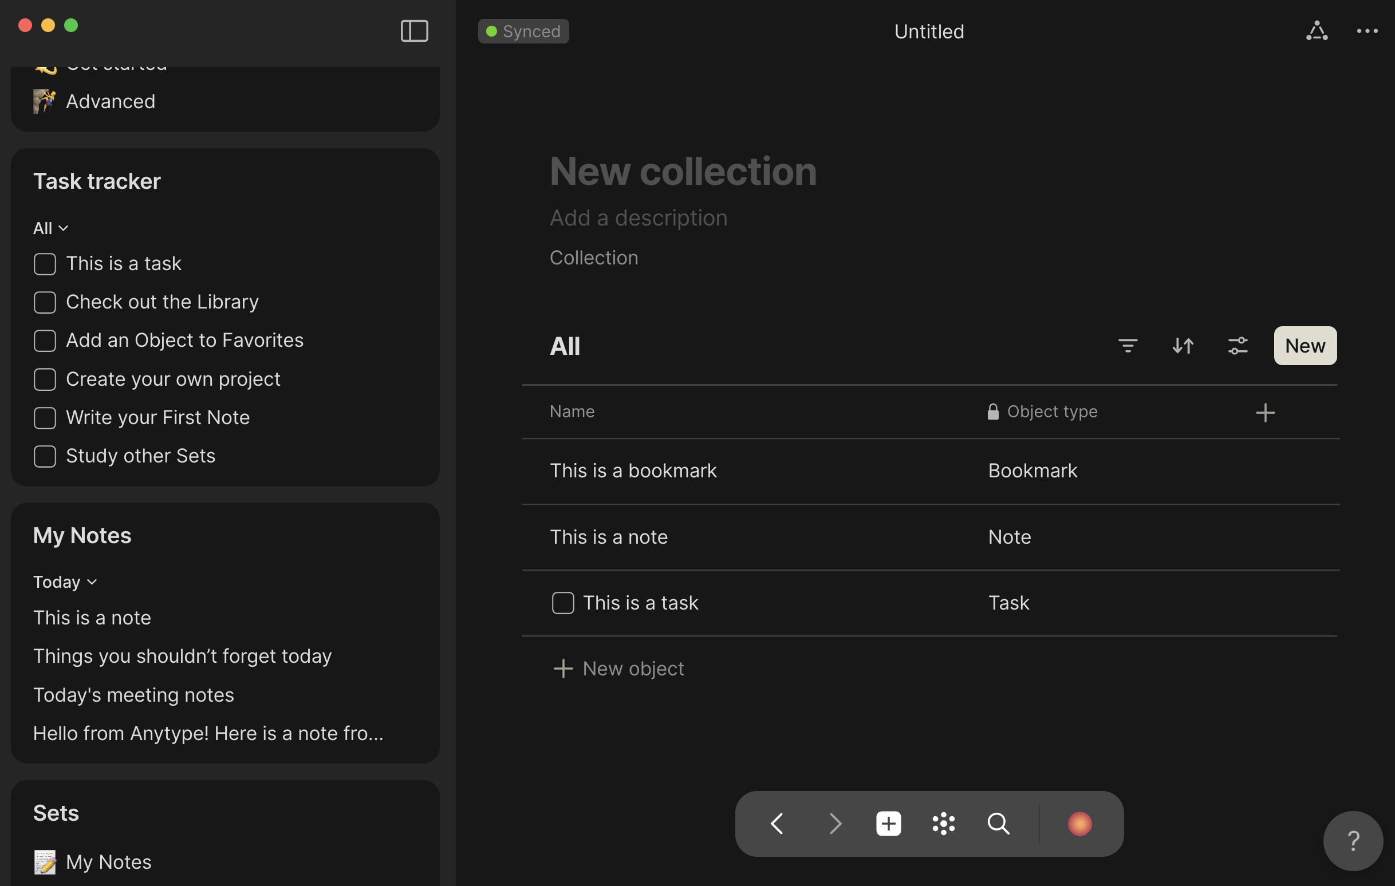
Task: Click the New button
Action: pos(1305,346)
